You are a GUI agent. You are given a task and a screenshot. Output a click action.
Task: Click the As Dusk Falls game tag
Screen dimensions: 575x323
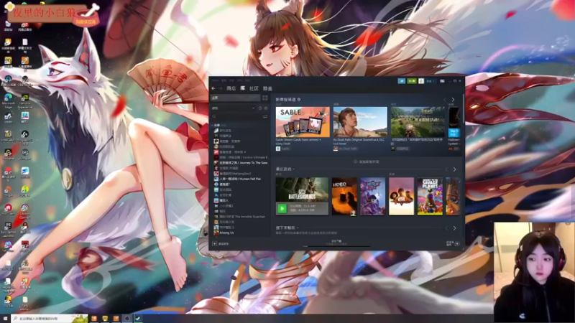(x=346, y=149)
